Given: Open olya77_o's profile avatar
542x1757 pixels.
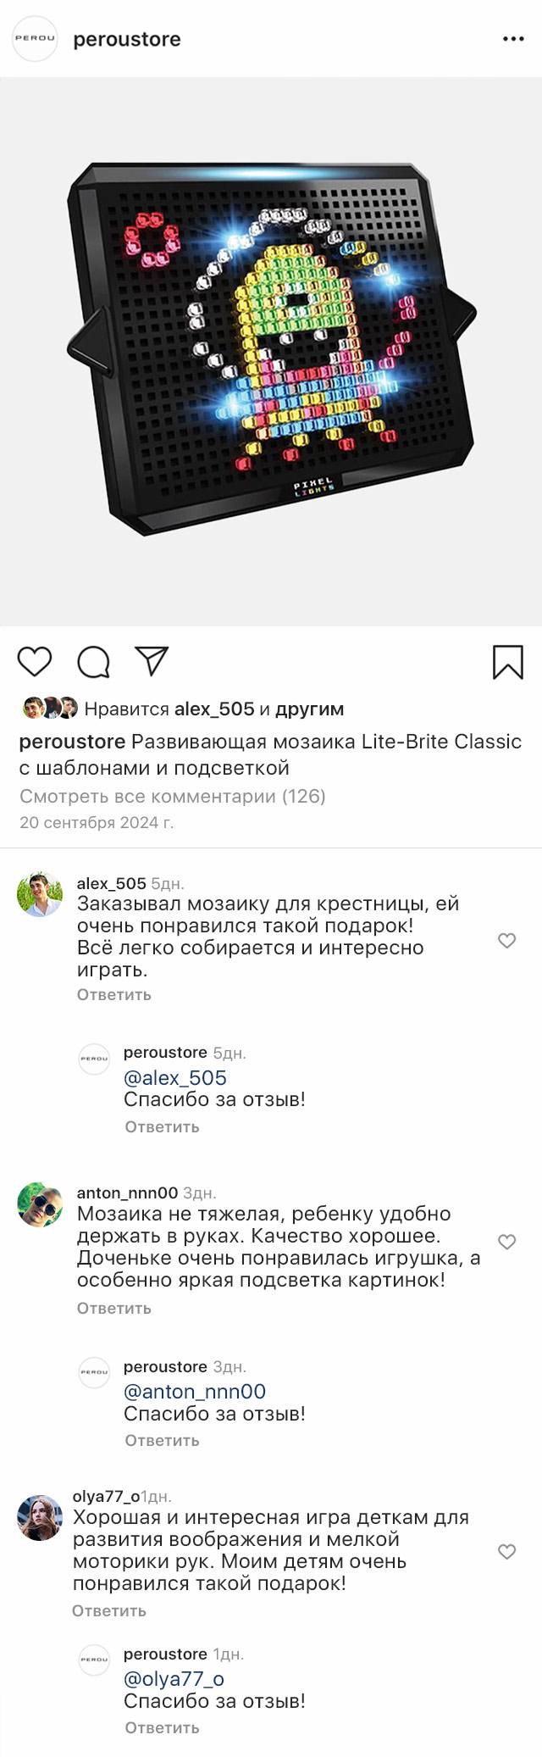Looking at the screenshot, I should (x=40, y=1517).
